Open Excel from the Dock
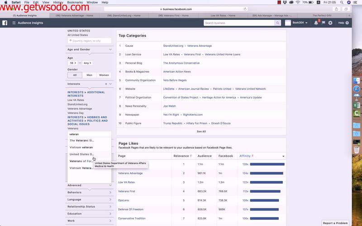 coord(357,105)
